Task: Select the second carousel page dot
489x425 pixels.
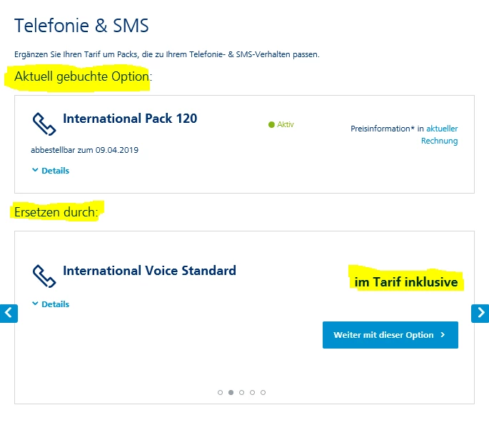Action: coord(231,392)
